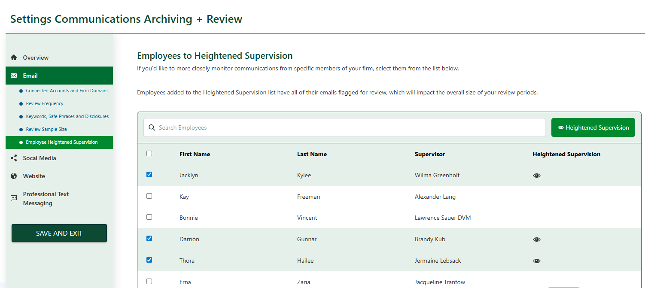645x288 pixels.
Task: Click the Email envelope icon in sidebar
Action: pyautogui.click(x=14, y=76)
